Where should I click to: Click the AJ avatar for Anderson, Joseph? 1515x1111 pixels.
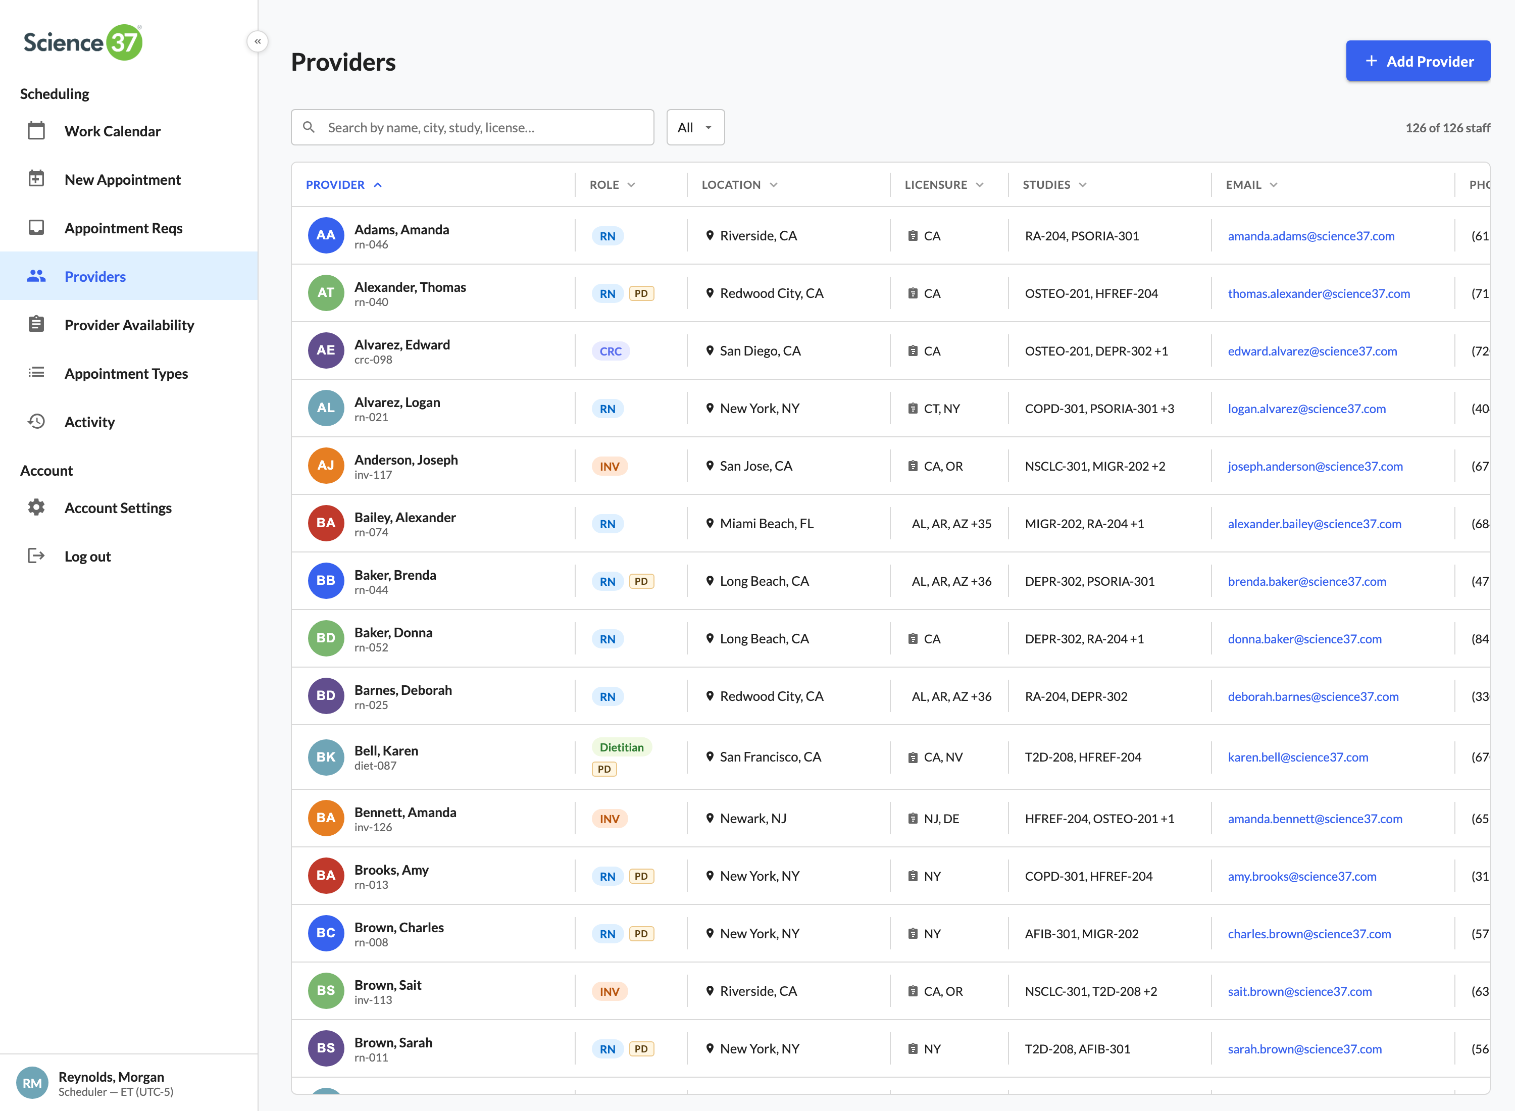[326, 466]
